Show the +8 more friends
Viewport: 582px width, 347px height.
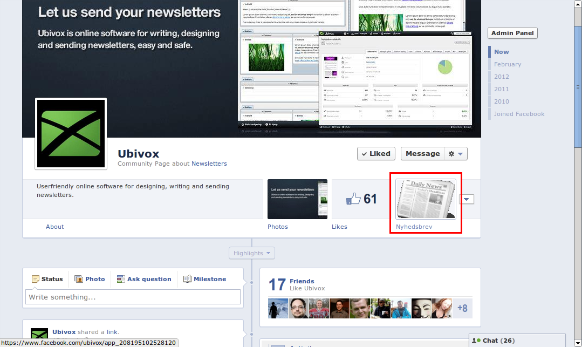(462, 308)
